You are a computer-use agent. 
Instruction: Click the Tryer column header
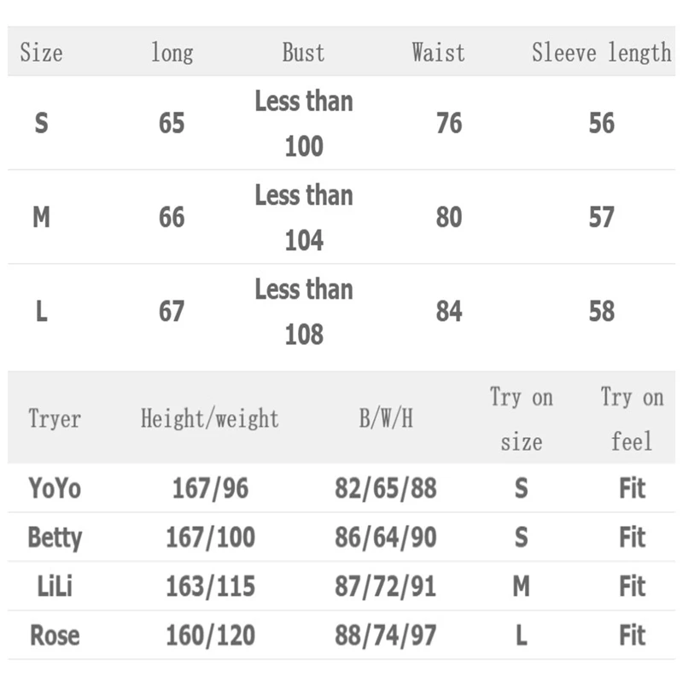[55, 419]
